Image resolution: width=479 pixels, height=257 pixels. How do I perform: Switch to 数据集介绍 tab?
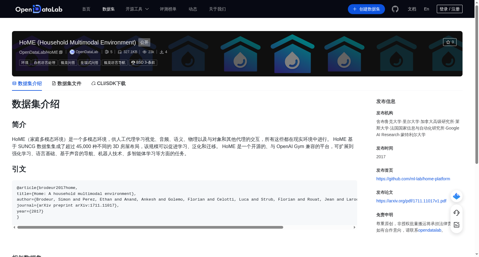(x=27, y=84)
